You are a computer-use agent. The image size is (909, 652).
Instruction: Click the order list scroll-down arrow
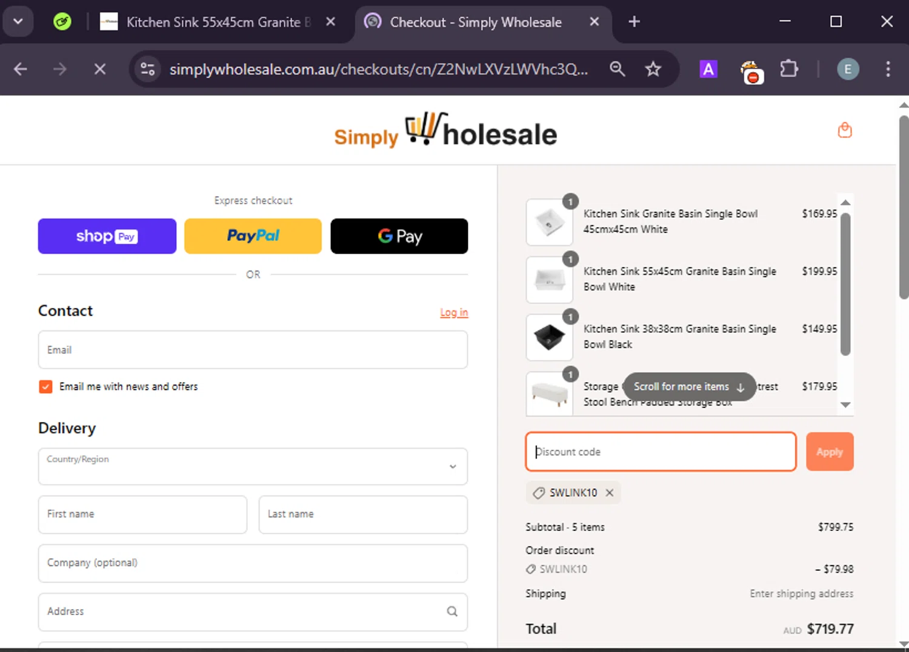846,405
